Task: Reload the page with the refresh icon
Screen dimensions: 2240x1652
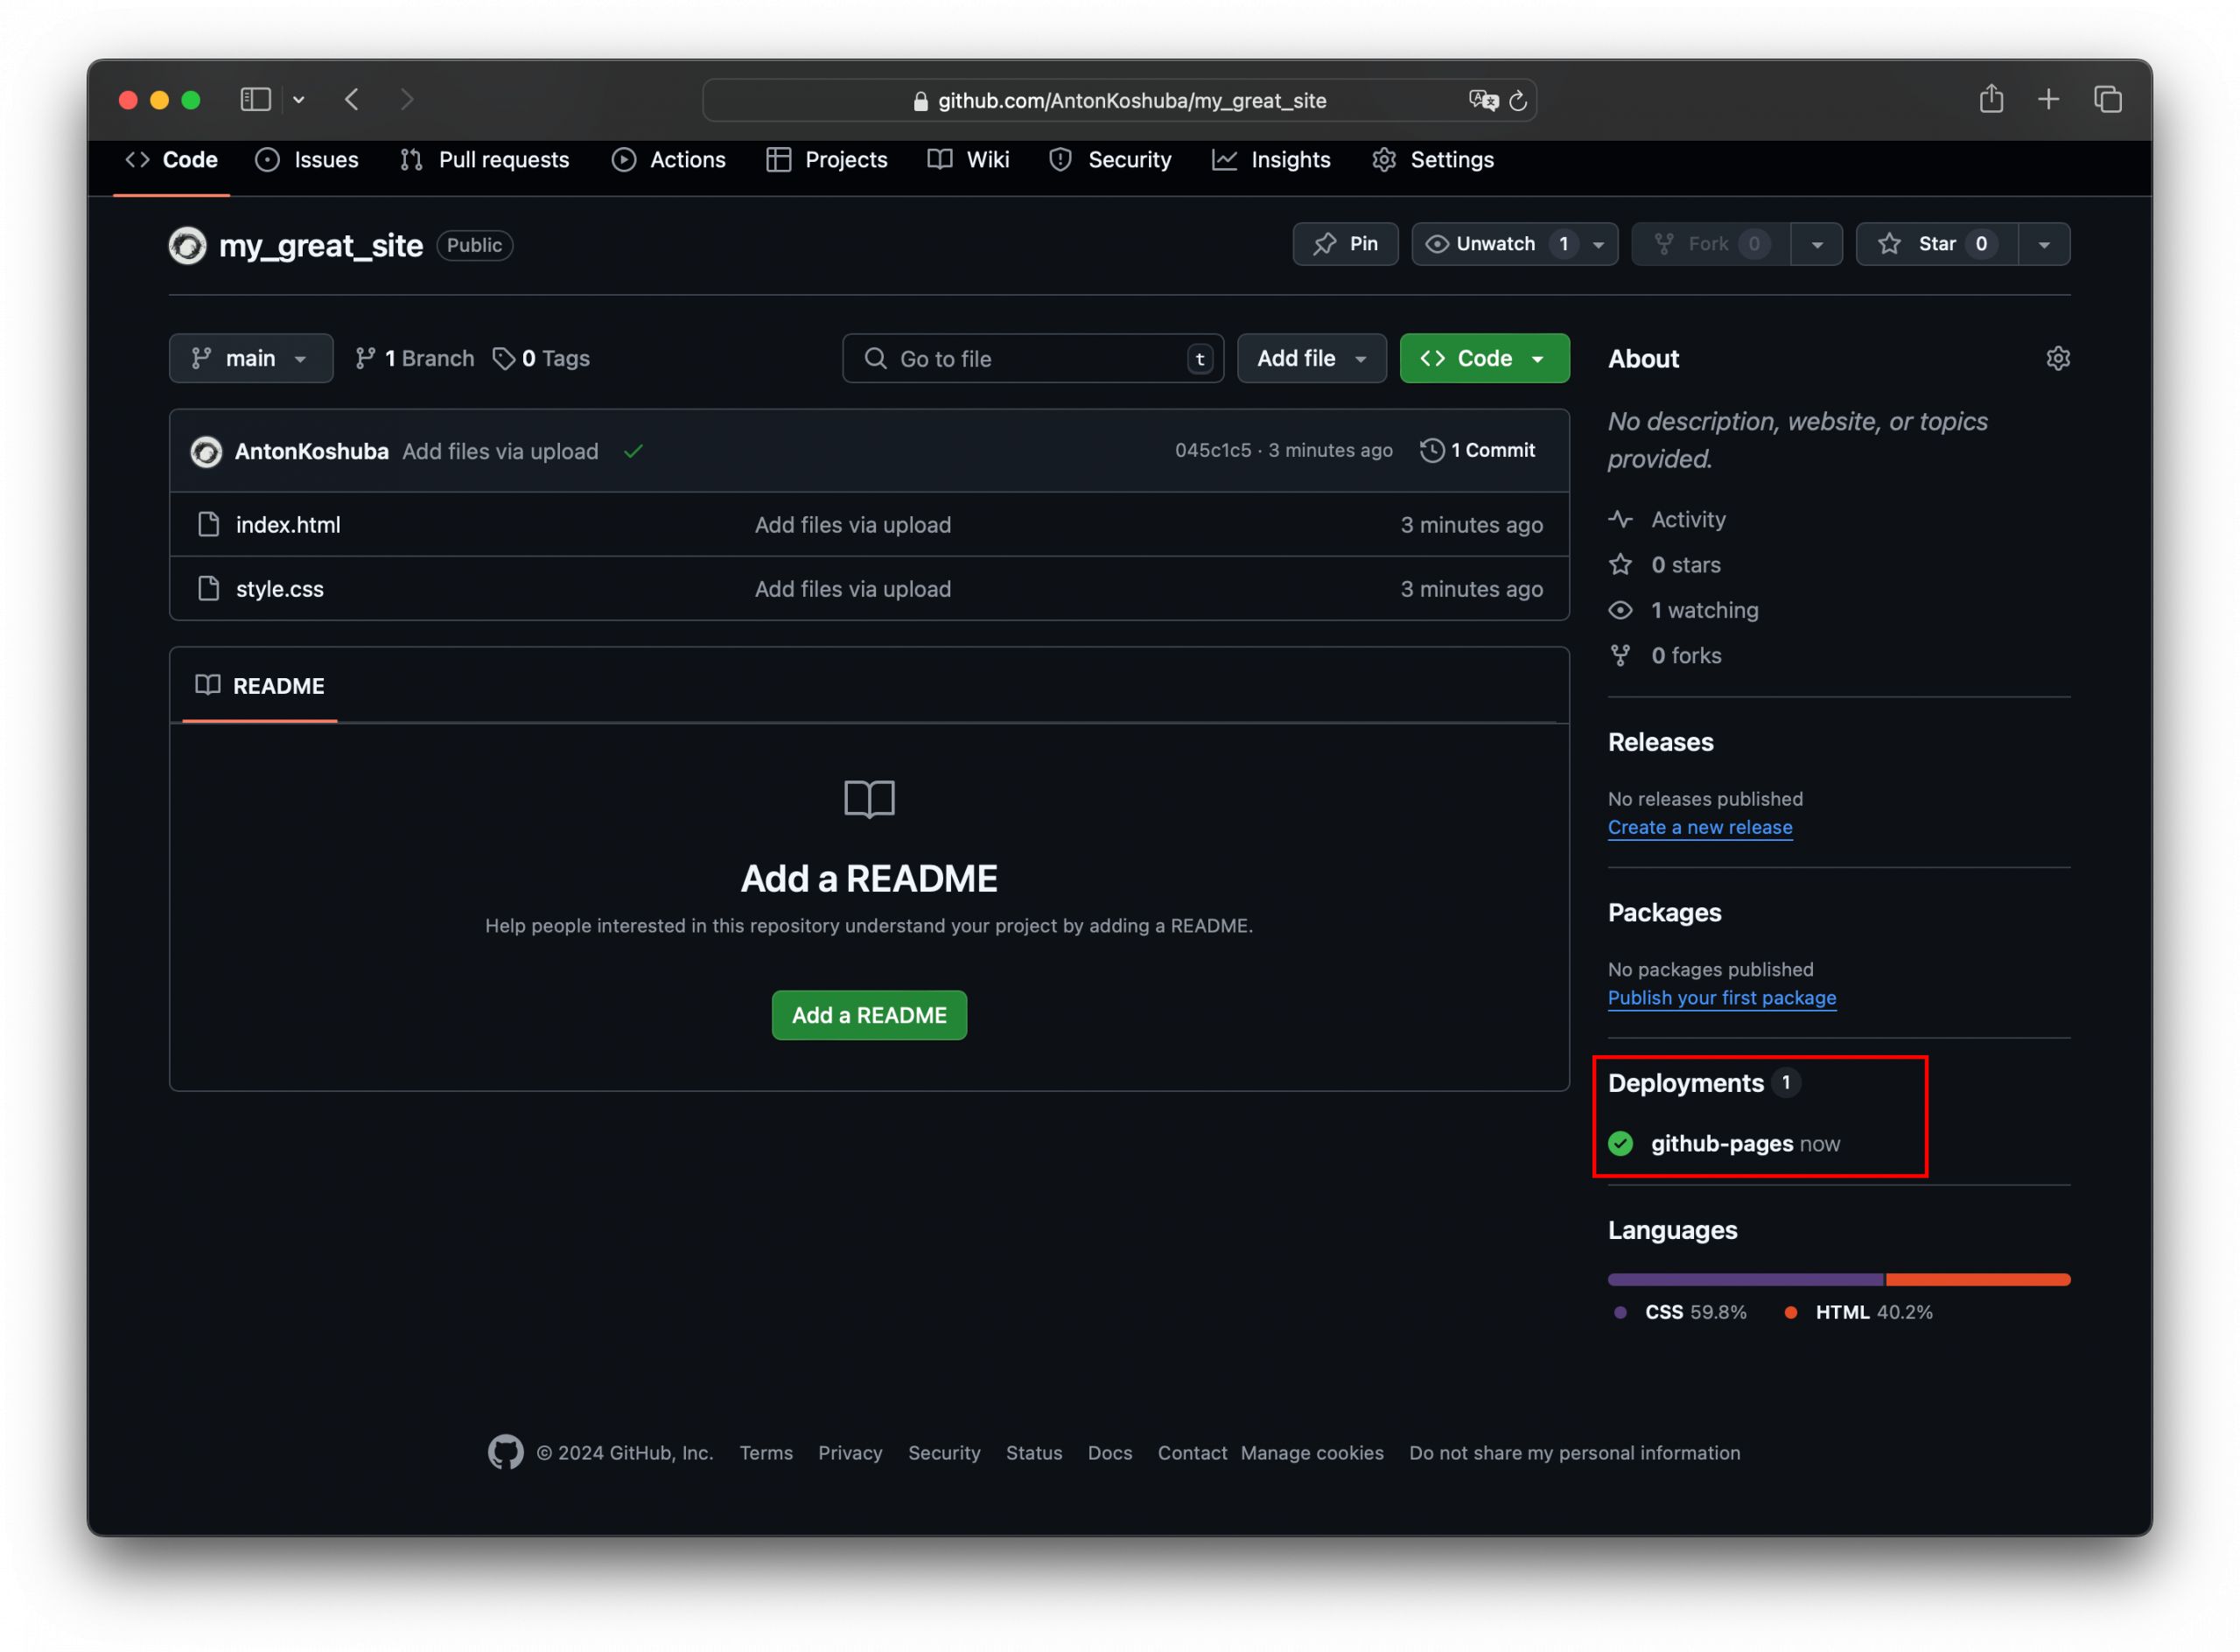Action: 1518,101
